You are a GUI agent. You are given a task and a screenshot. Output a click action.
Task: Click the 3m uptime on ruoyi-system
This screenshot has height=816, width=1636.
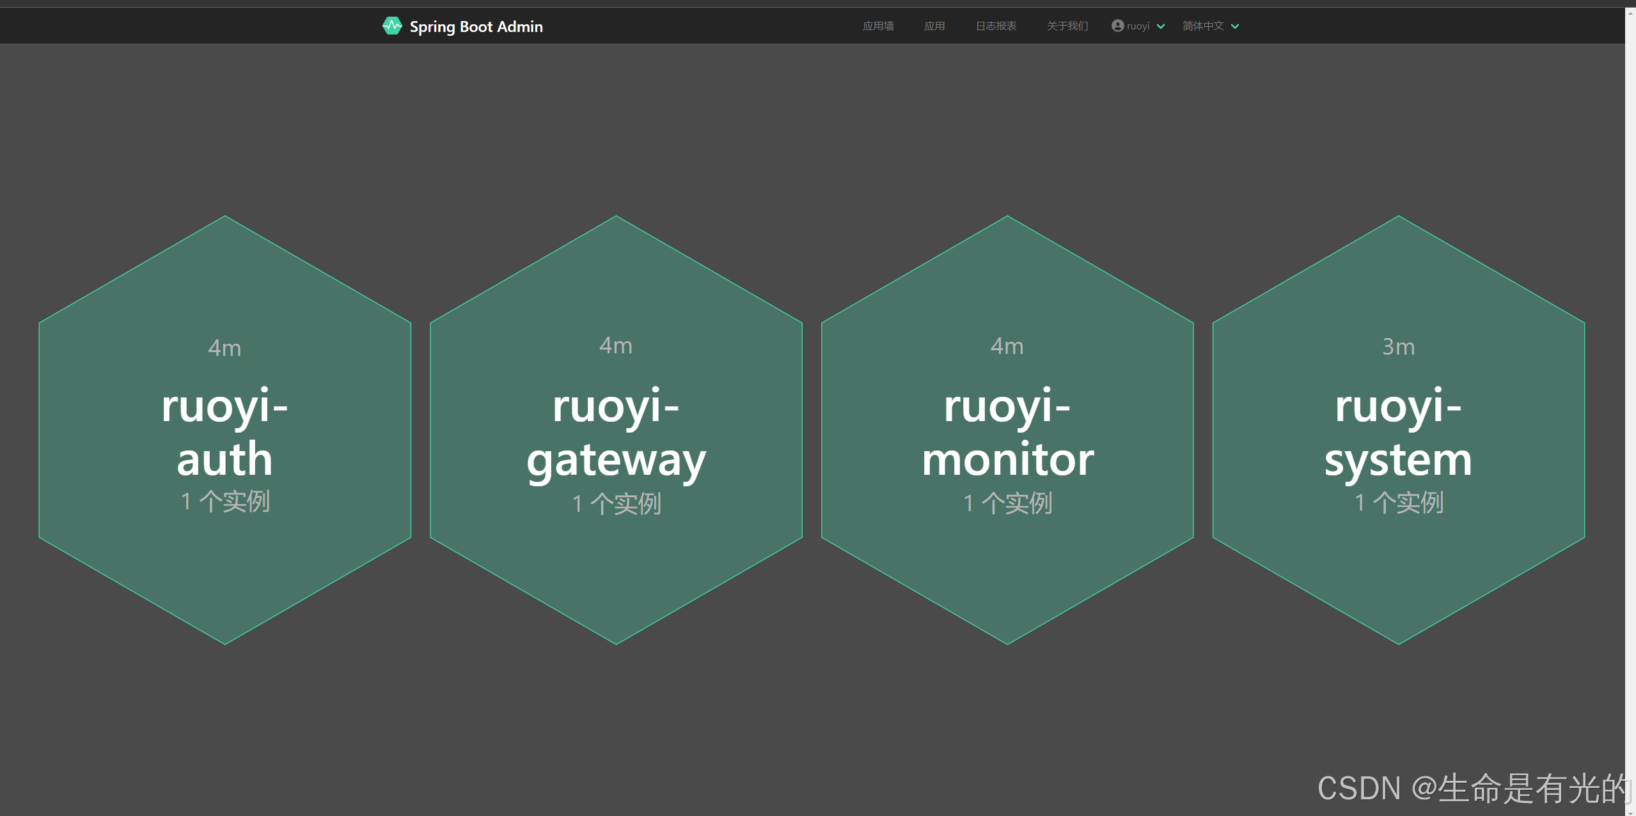pos(1399,347)
